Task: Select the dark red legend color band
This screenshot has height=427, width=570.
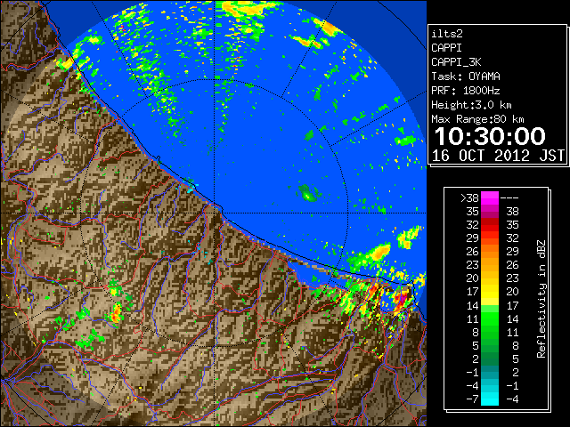Action: coord(490,222)
